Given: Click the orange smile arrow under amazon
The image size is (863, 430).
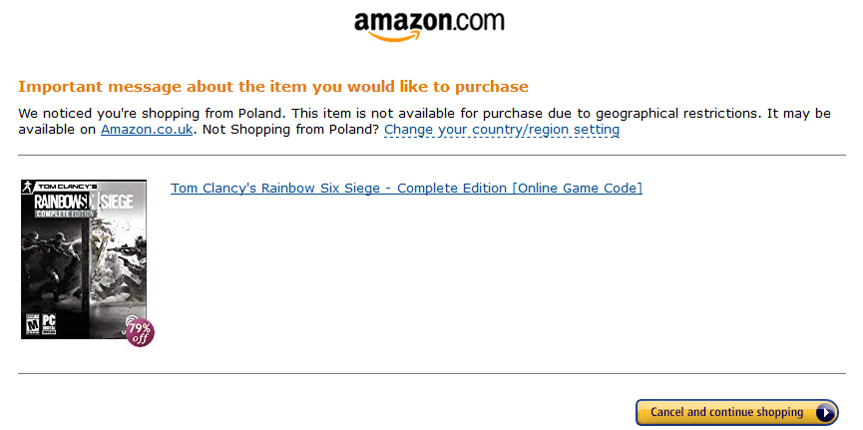Looking at the screenshot, I should [394, 36].
